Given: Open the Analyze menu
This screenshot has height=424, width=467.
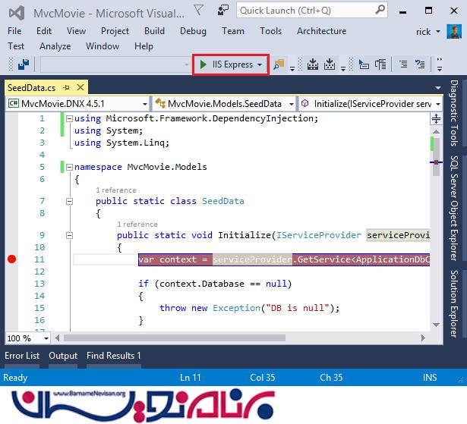Looking at the screenshot, I should pyautogui.click(x=55, y=46).
